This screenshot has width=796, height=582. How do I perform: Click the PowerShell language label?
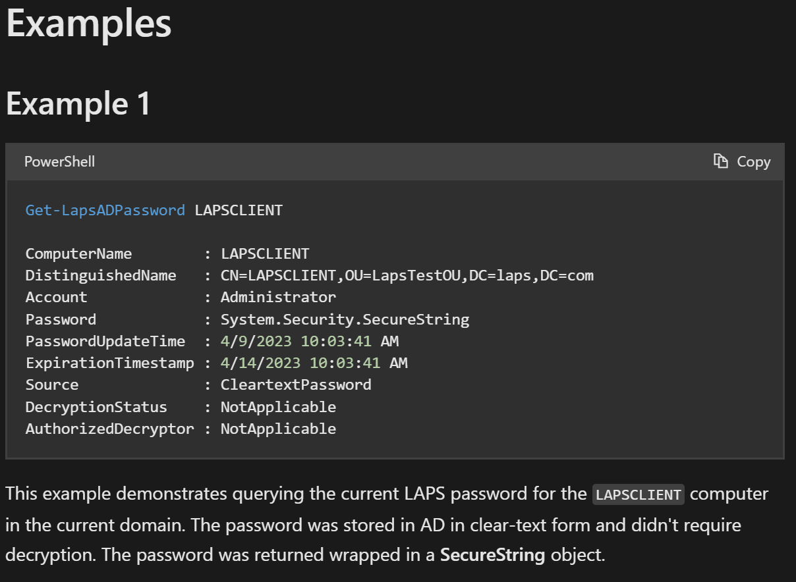point(59,161)
